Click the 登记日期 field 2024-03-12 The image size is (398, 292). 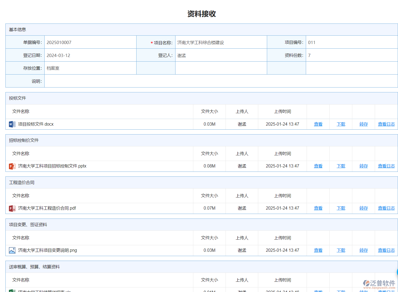(90, 55)
